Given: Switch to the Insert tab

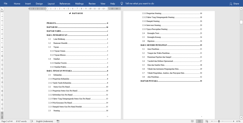Looking at the screenshot, I should pos(28,4).
